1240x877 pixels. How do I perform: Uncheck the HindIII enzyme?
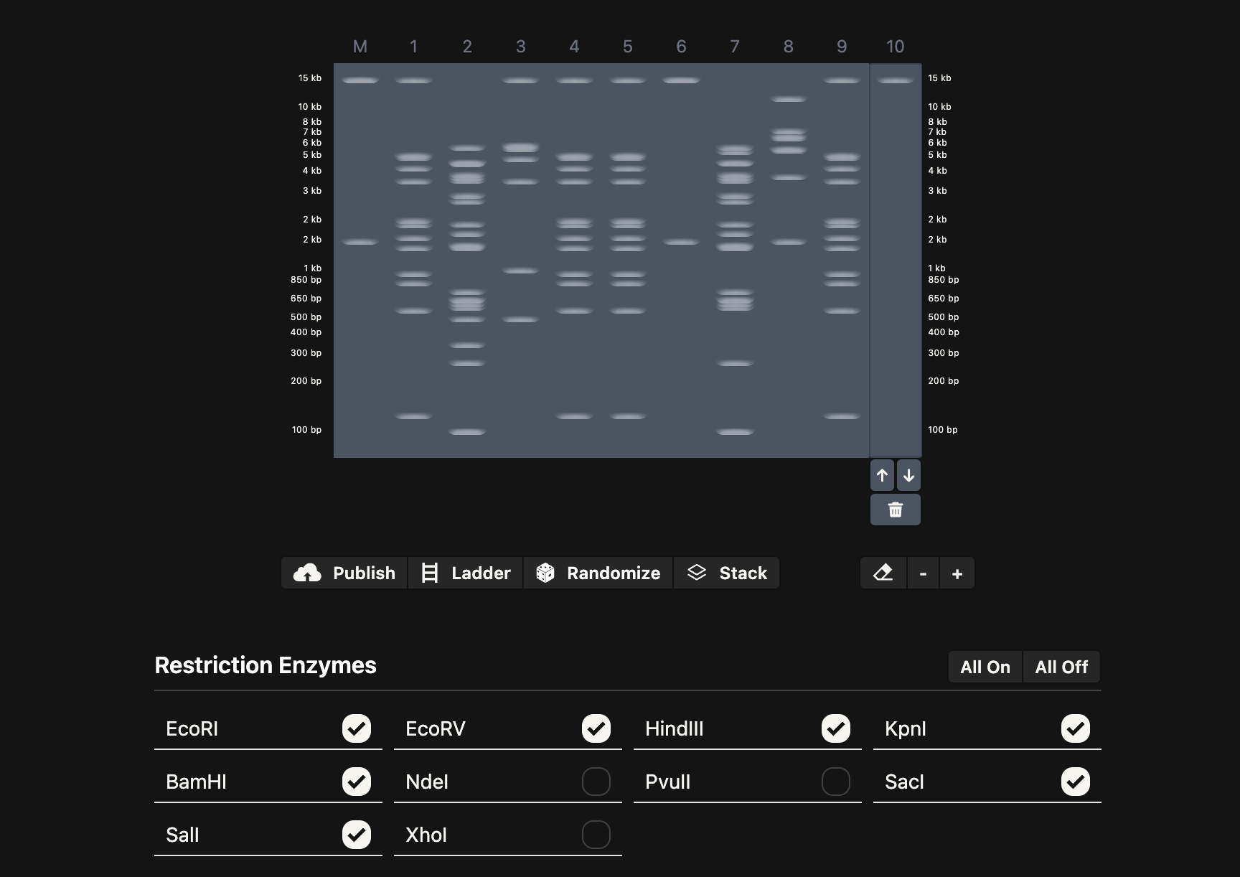pyautogui.click(x=835, y=728)
